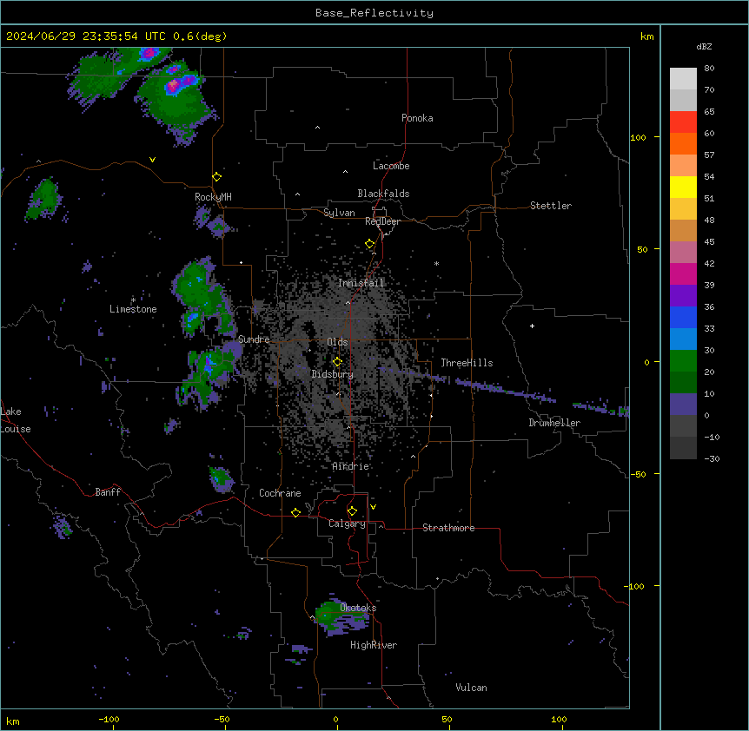Viewport: 749px width, 731px height.
Task: Click the Calgary city label
Action: (x=347, y=524)
